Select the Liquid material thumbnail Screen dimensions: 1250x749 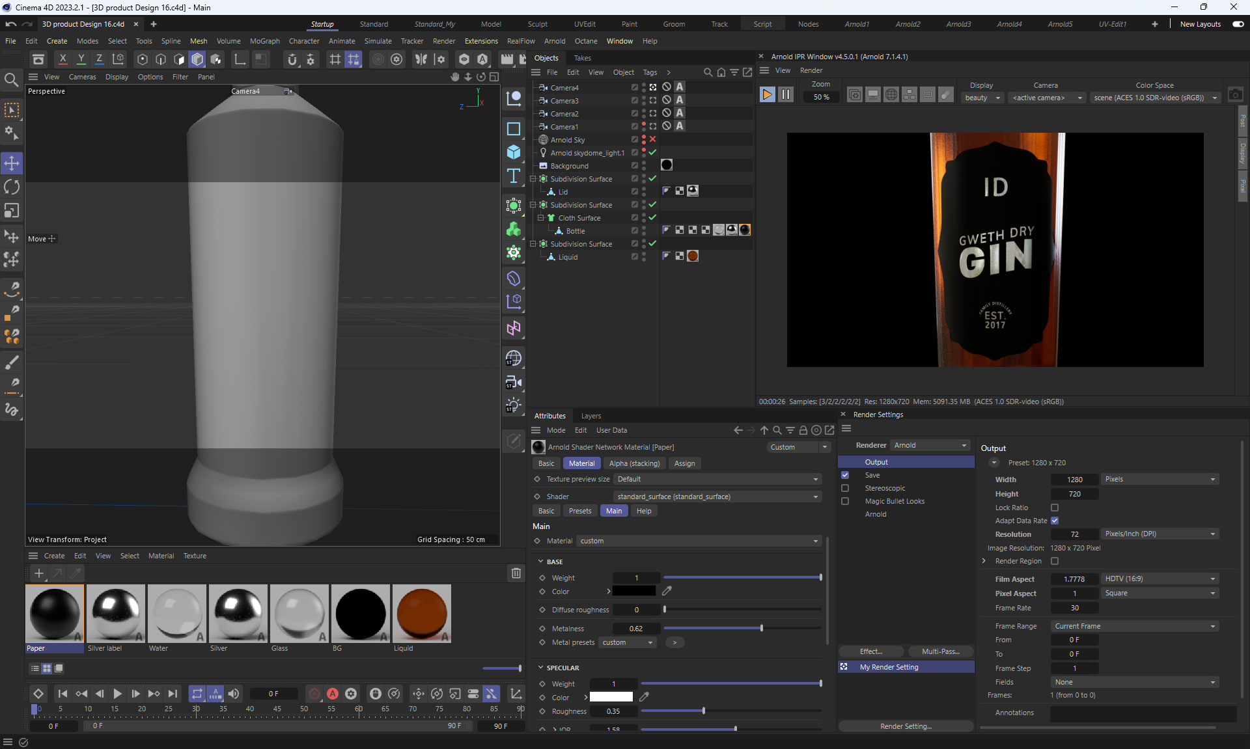(x=421, y=614)
